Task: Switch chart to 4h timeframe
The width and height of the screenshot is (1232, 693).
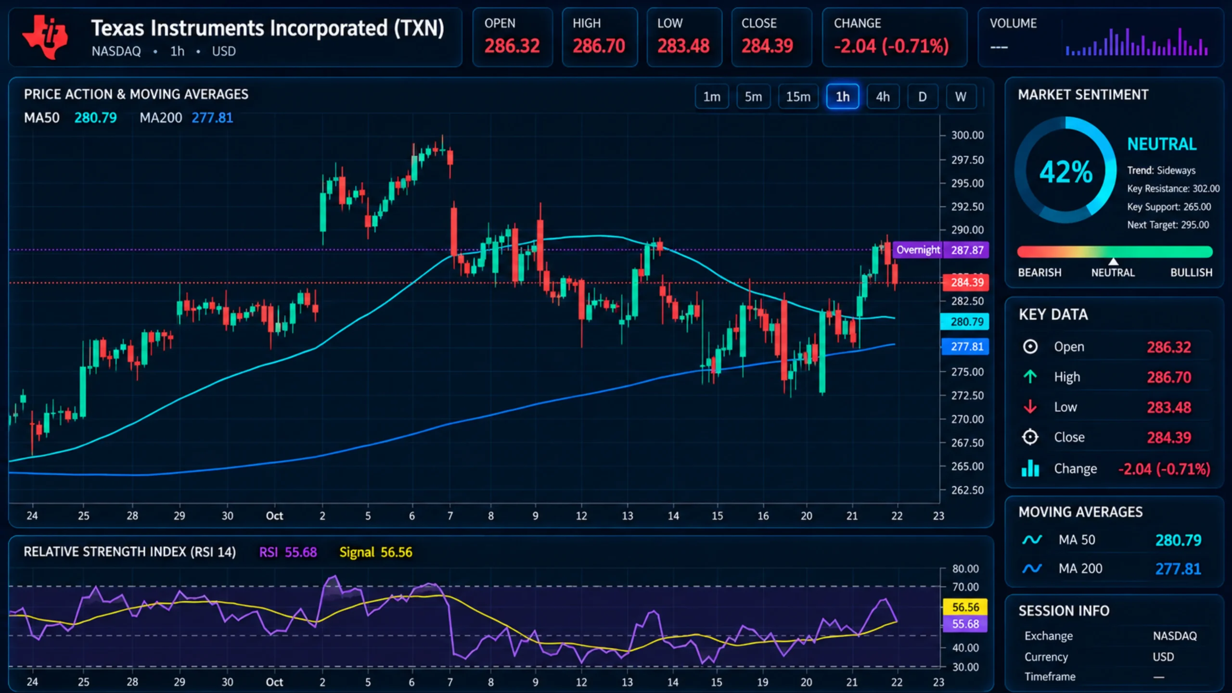Action: 883,97
